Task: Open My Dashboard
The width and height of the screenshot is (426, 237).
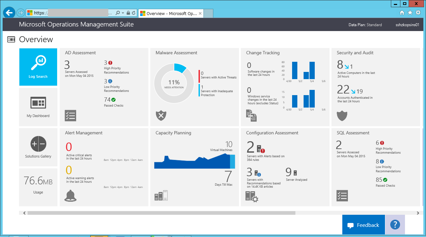Action: [38, 107]
